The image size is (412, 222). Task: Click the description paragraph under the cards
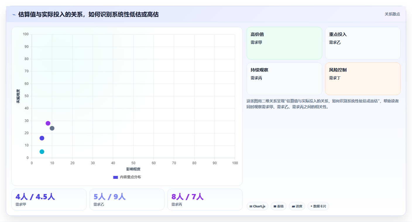tap(323, 104)
